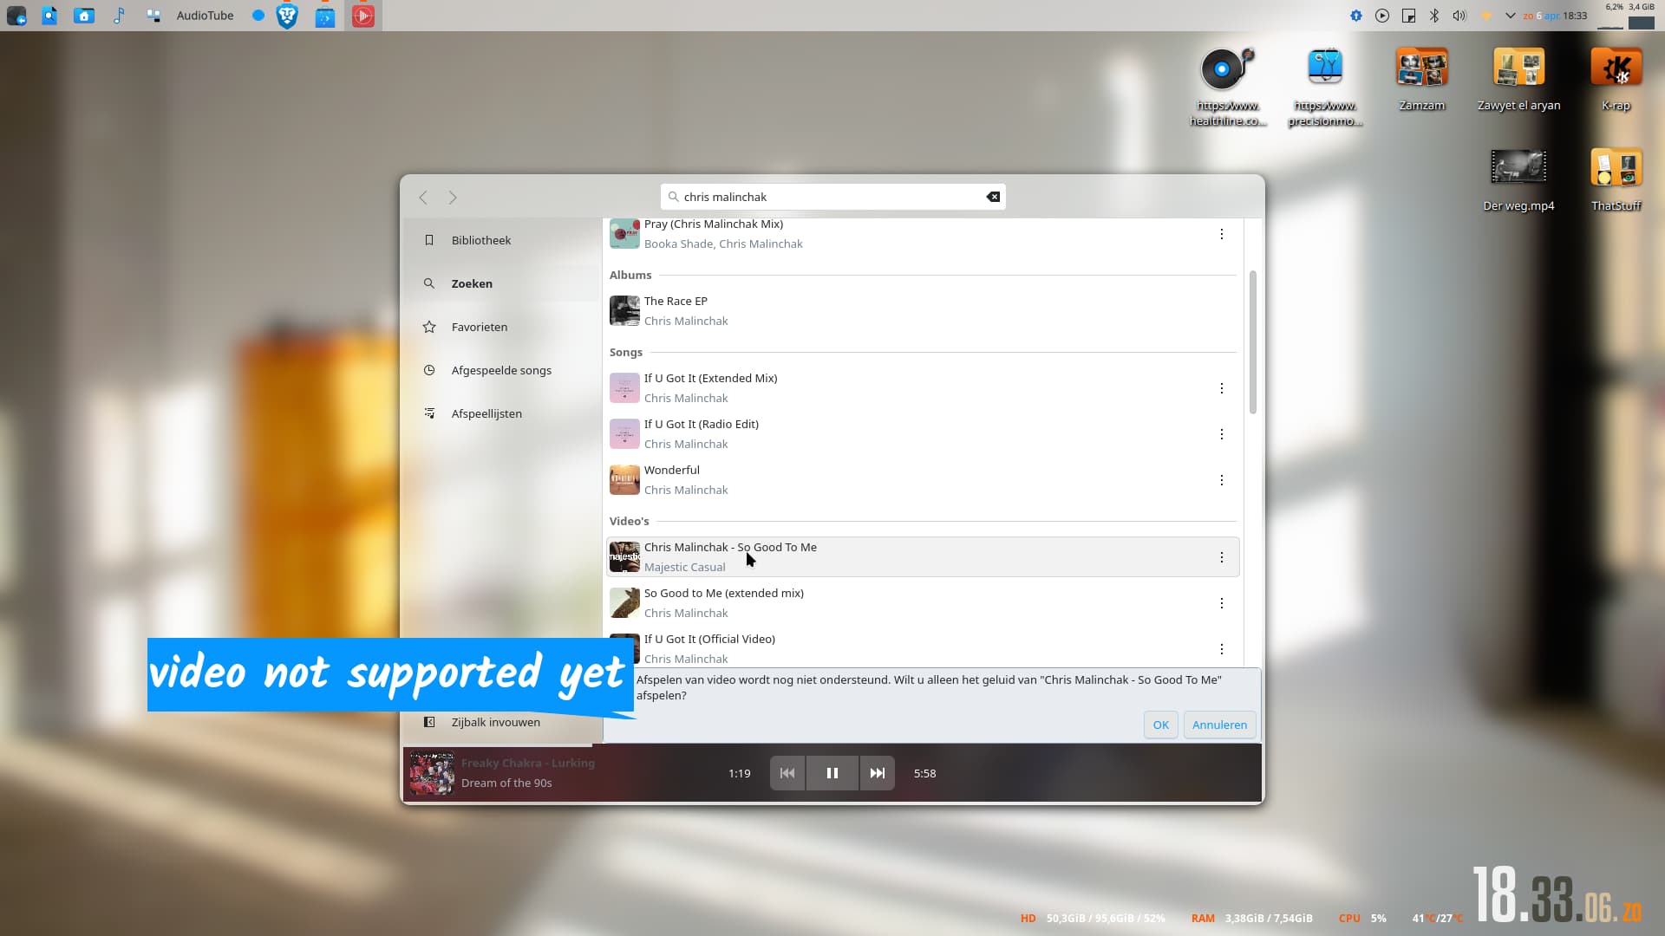This screenshot has width=1665, height=936.
Task: Cancel the dialog with Annuleren
Action: point(1219,725)
